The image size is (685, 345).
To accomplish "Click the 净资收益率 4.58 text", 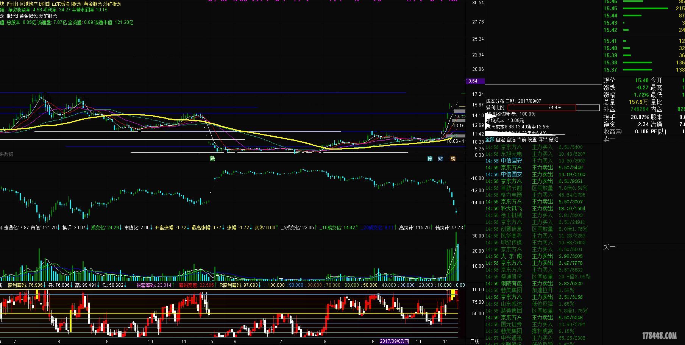I will tap(25, 10).
